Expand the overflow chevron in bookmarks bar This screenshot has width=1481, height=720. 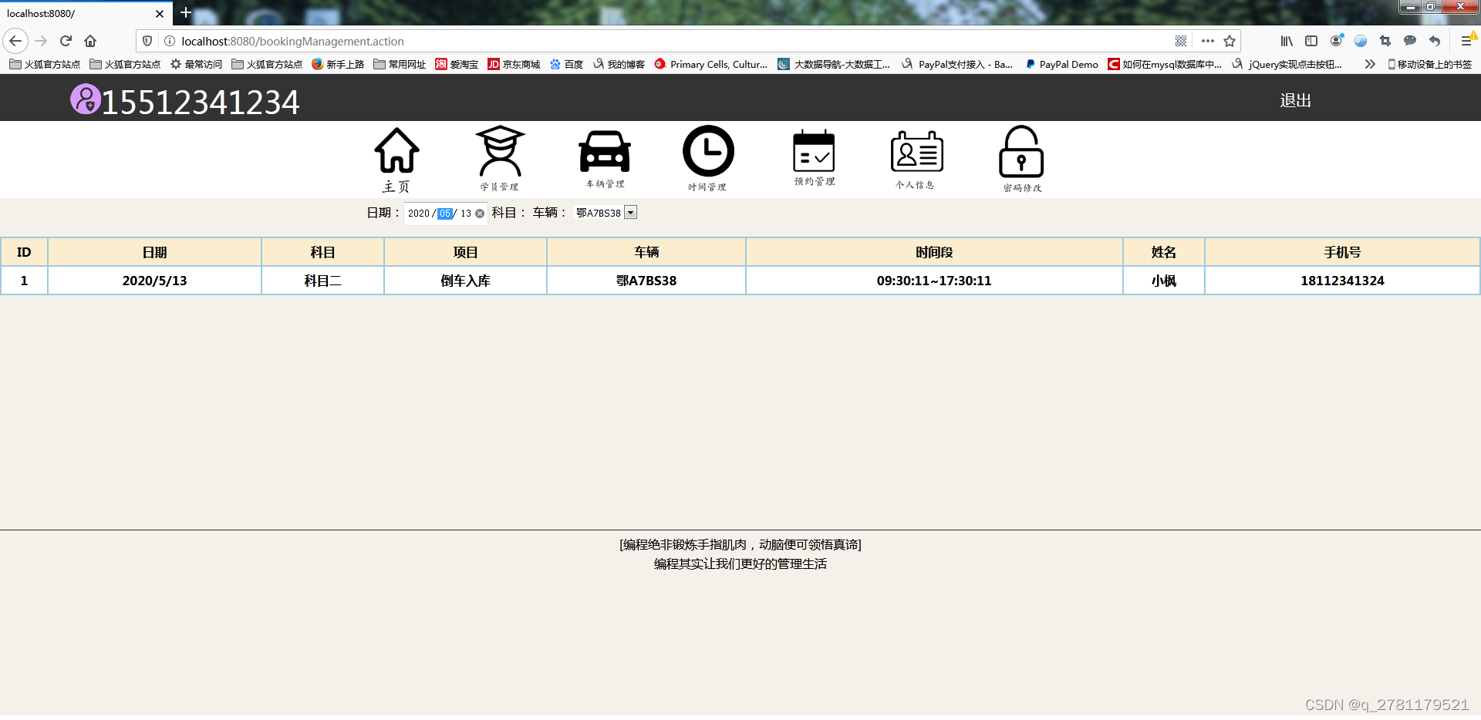tap(1369, 64)
